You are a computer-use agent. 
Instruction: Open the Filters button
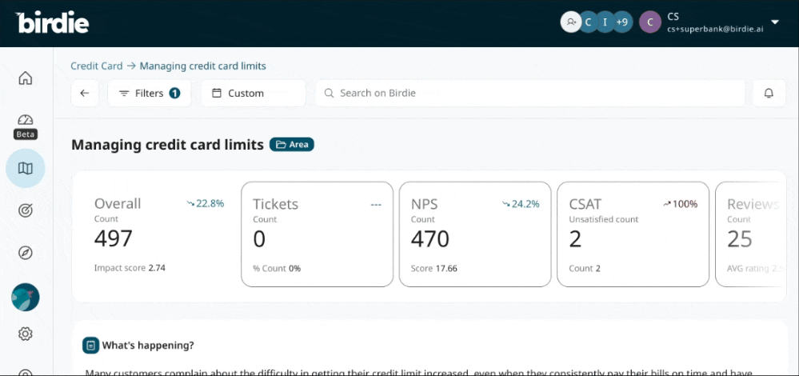[x=150, y=93]
